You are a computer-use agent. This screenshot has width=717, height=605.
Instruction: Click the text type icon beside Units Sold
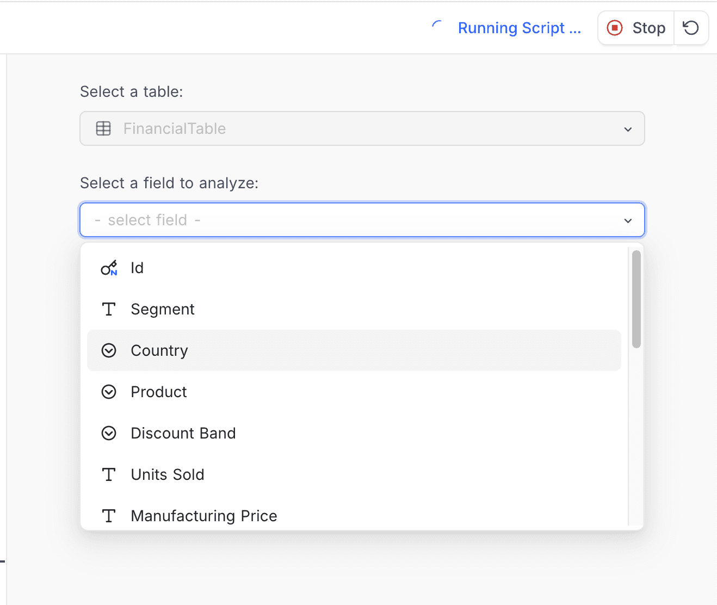click(x=109, y=474)
